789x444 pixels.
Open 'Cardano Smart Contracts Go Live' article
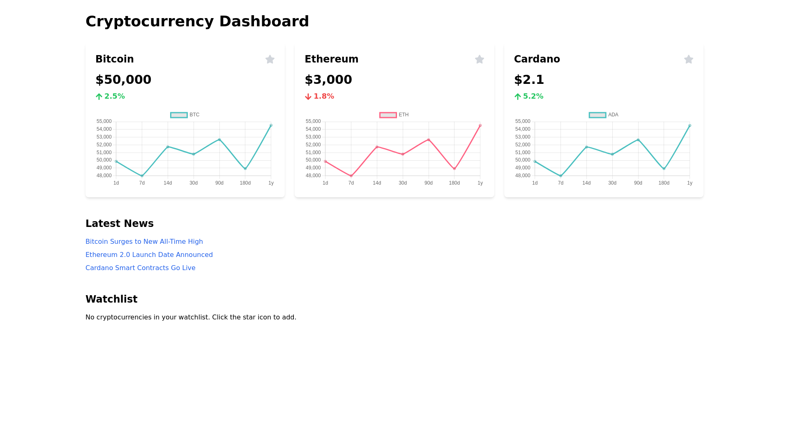pyautogui.click(x=141, y=268)
